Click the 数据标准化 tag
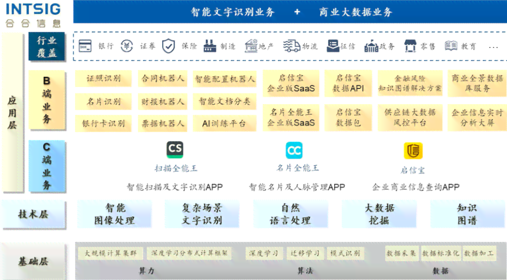Viewport: 507px width, 280px height. (x=441, y=254)
